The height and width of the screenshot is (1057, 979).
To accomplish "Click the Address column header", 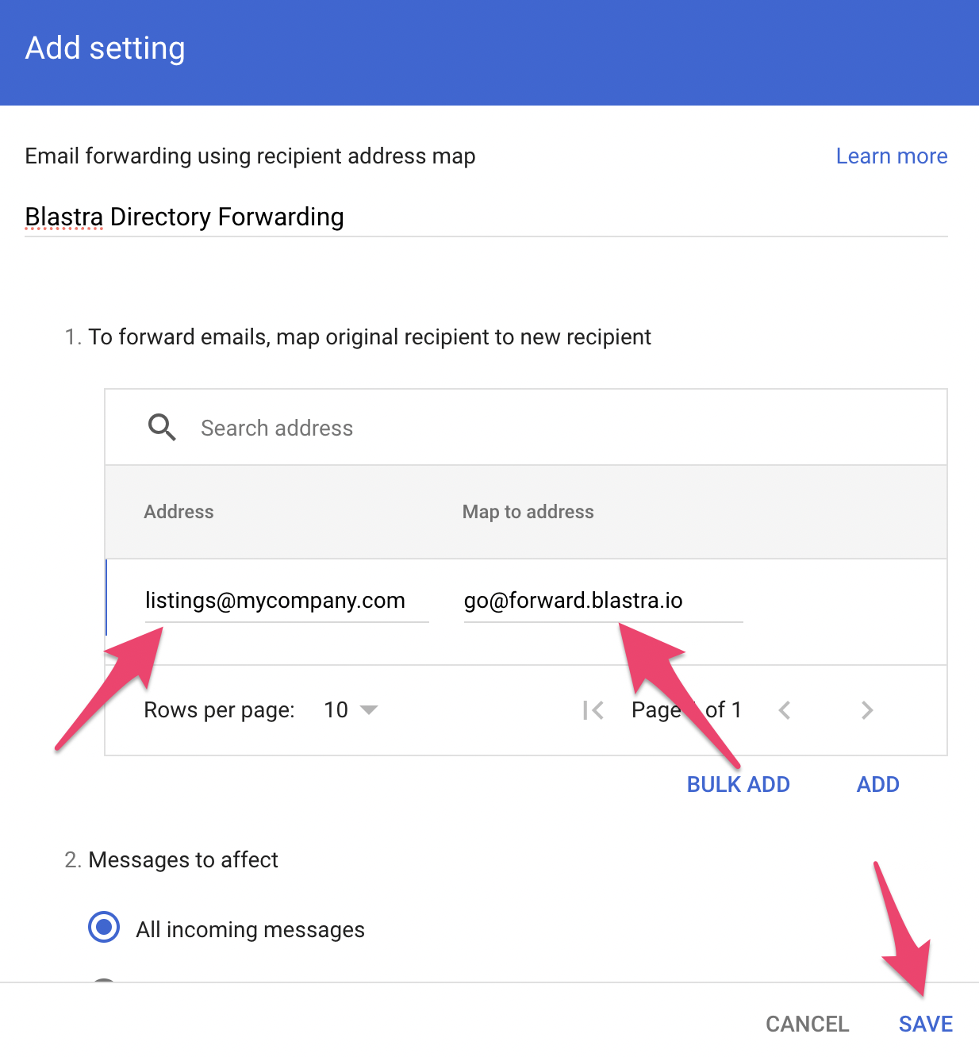I will pyautogui.click(x=179, y=512).
